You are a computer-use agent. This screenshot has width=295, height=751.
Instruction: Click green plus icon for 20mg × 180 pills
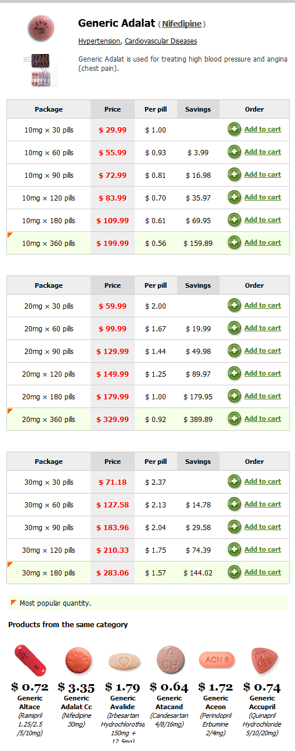click(x=235, y=396)
